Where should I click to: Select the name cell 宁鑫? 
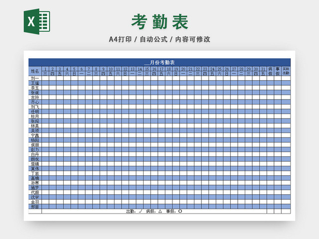[35, 135]
